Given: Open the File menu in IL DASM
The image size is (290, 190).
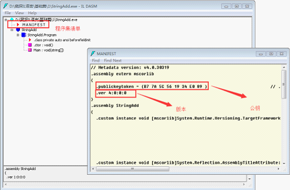Looking at the screenshot, I should pyautogui.click(x=7, y=13).
